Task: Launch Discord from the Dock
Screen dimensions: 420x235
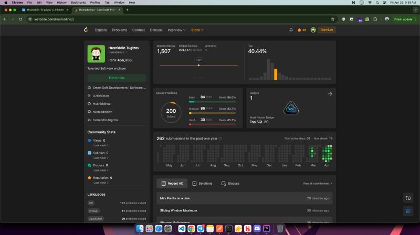Action: tap(257, 229)
